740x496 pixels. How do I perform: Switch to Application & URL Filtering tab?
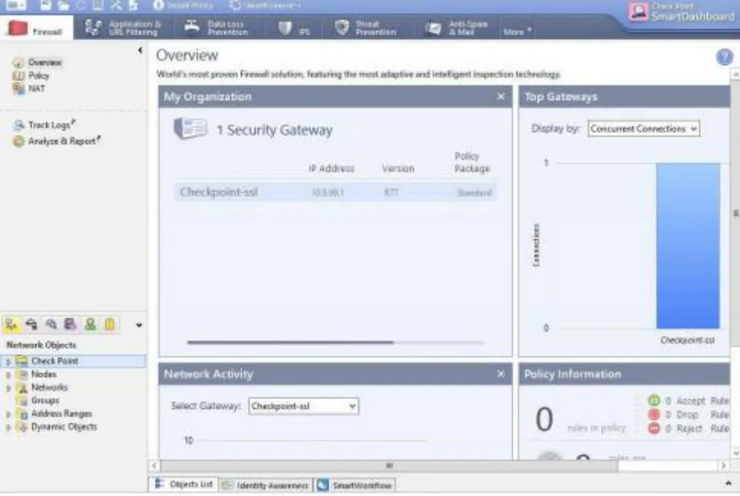point(124,28)
